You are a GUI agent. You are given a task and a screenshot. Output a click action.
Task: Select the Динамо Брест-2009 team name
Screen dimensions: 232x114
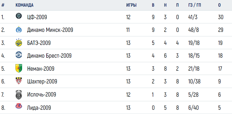point(49,56)
